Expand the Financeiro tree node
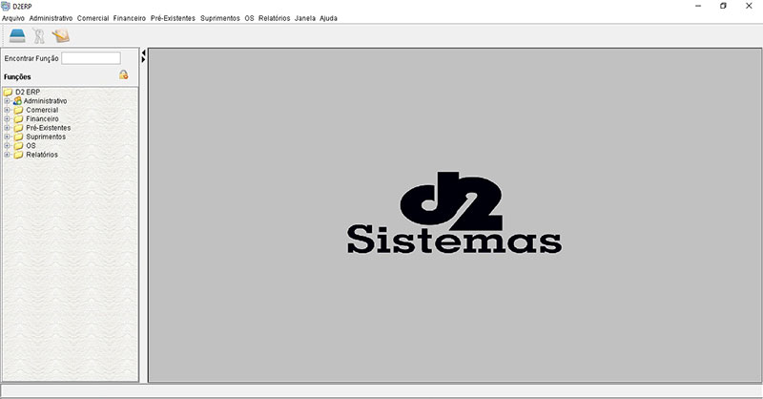Screen dimensions: 763x399 pyautogui.click(x=7, y=119)
